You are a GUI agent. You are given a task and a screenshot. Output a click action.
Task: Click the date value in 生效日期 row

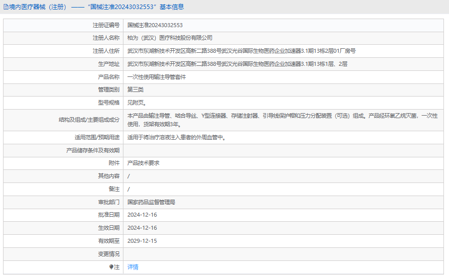pos(142,228)
